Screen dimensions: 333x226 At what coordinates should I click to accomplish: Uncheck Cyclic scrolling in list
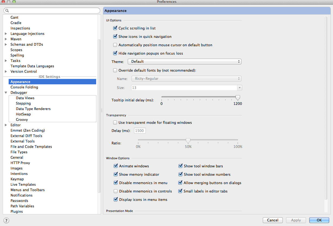point(115,28)
